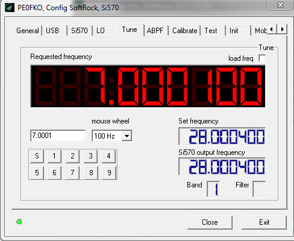Select the 100 Hz combo box
Viewport: 294px width, 241px height.
tap(112, 136)
